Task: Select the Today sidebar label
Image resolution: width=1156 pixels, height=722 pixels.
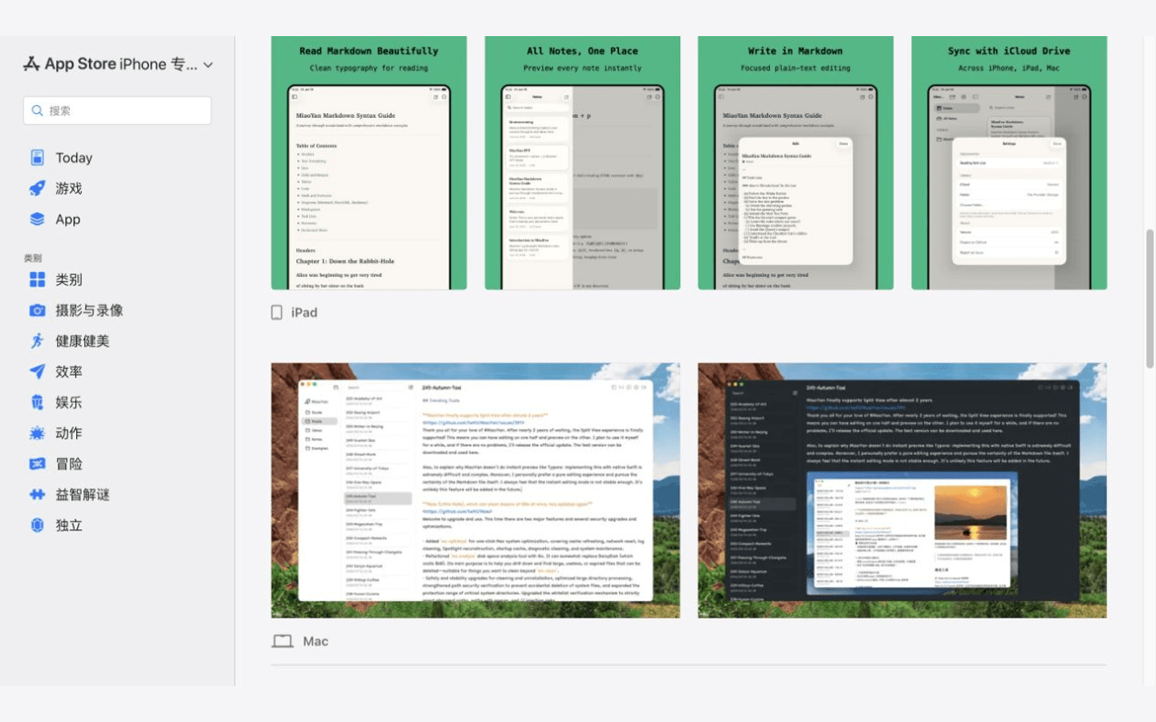Action: click(74, 158)
